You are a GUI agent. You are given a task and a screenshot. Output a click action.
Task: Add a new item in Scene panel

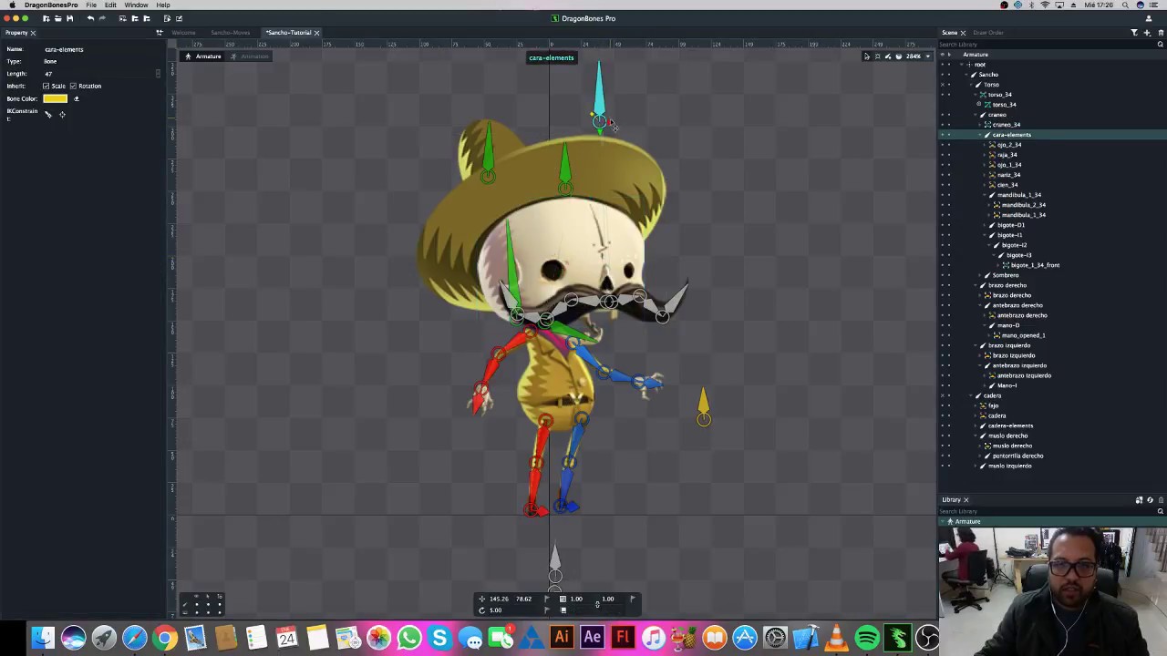tap(1147, 33)
